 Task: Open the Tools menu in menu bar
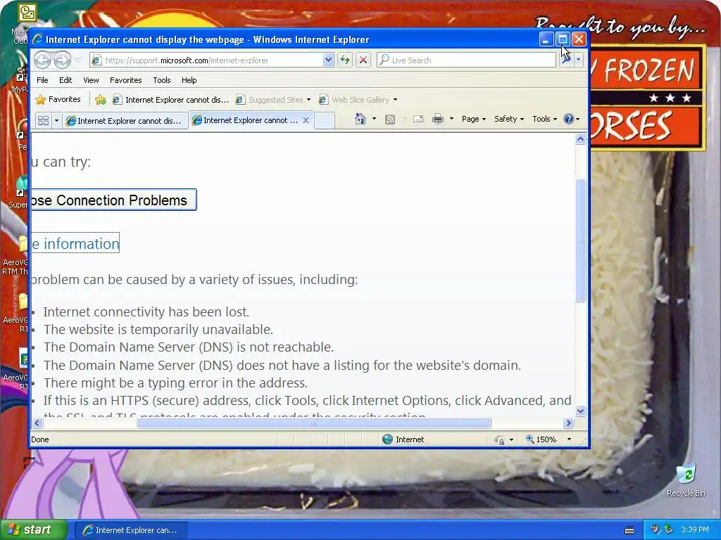click(x=161, y=80)
